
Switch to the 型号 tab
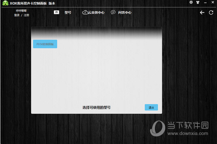[x=68, y=13]
